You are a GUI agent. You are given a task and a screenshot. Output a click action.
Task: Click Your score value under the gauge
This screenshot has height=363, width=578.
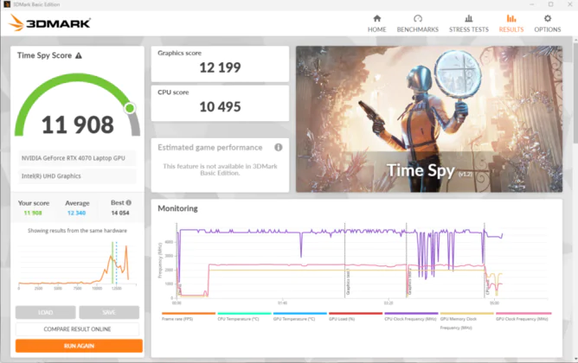click(x=33, y=213)
